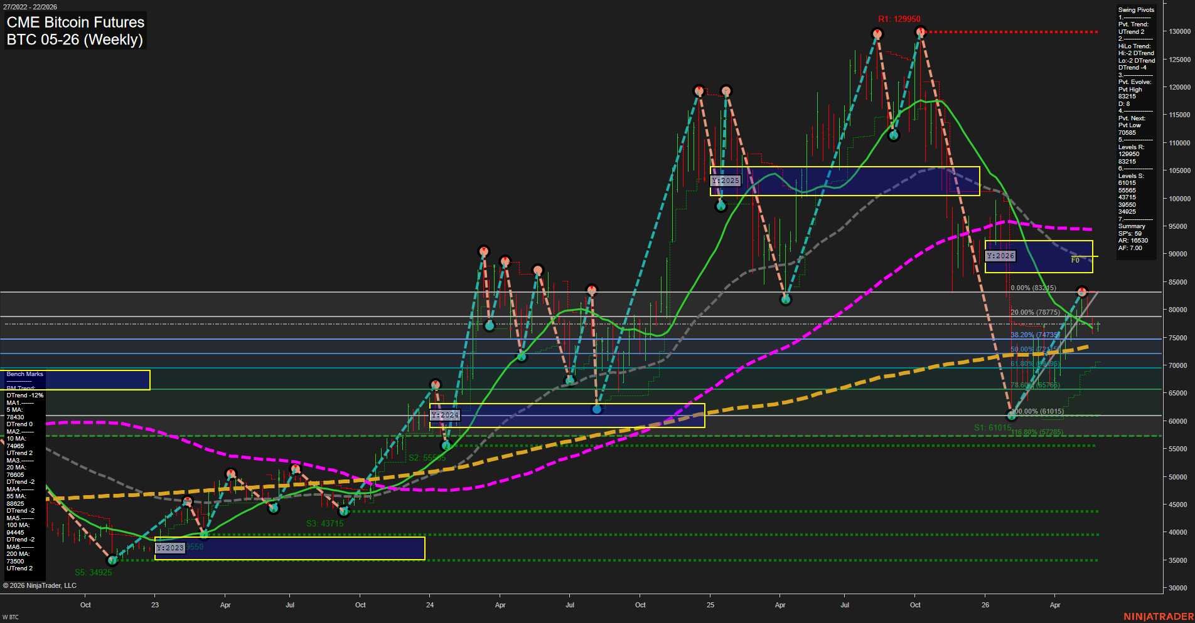Select the 'DTrend -4' value in Swing Pivots
The width and height of the screenshot is (1195, 623).
[1132, 68]
